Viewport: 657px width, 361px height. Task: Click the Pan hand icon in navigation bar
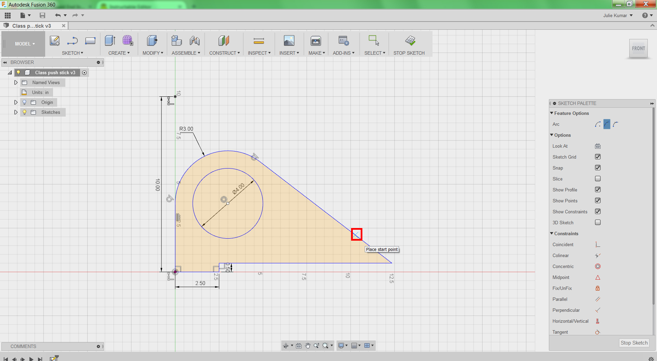pos(308,346)
